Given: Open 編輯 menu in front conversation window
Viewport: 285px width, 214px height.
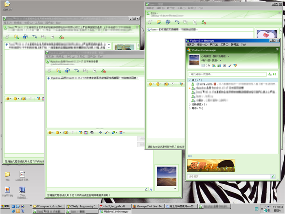Looking at the screenshot, I should tap(60, 57).
